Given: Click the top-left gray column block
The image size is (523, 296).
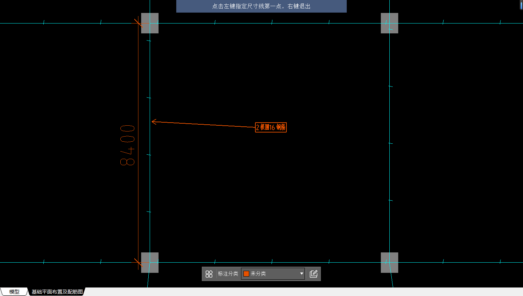Looking at the screenshot, I should 150,23.
